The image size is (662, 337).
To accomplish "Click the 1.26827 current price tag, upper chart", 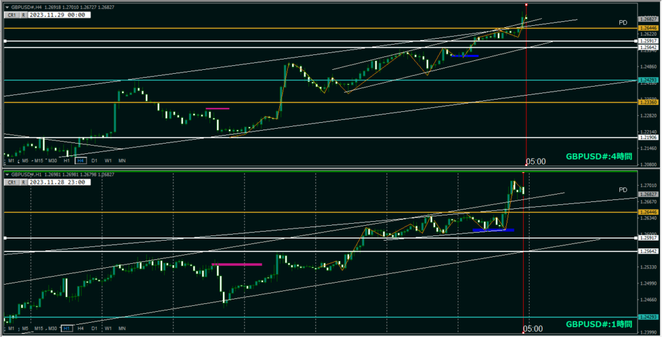I will 648,19.
